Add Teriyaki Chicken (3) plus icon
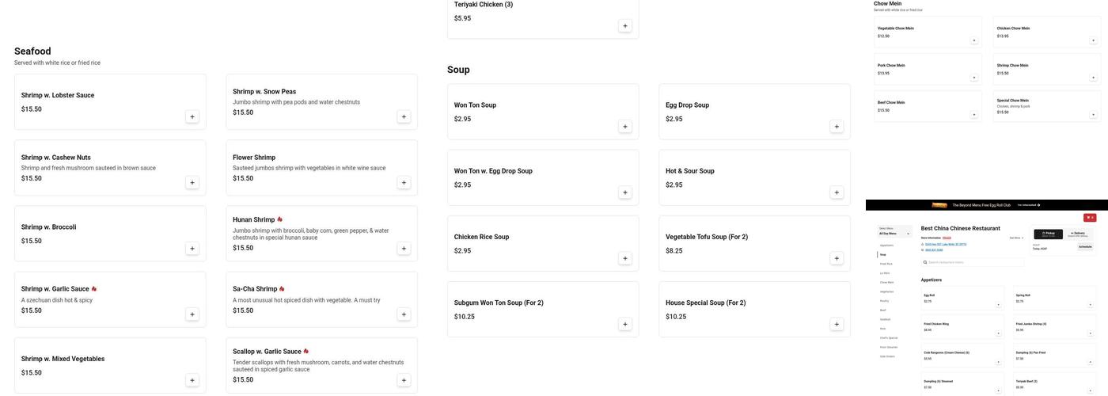 625,25
